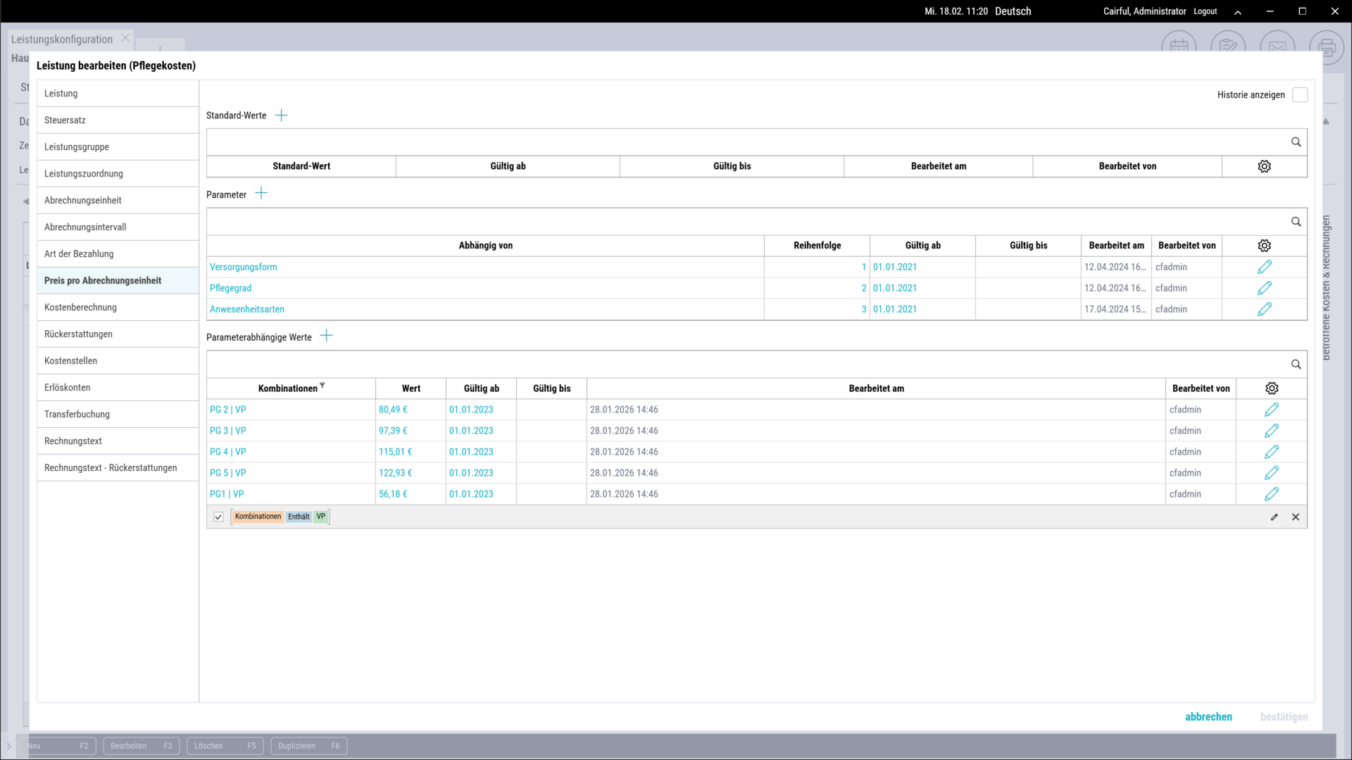The height and width of the screenshot is (760, 1352).
Task: Click Logout in the top bar
Action: coord(1205,12)
